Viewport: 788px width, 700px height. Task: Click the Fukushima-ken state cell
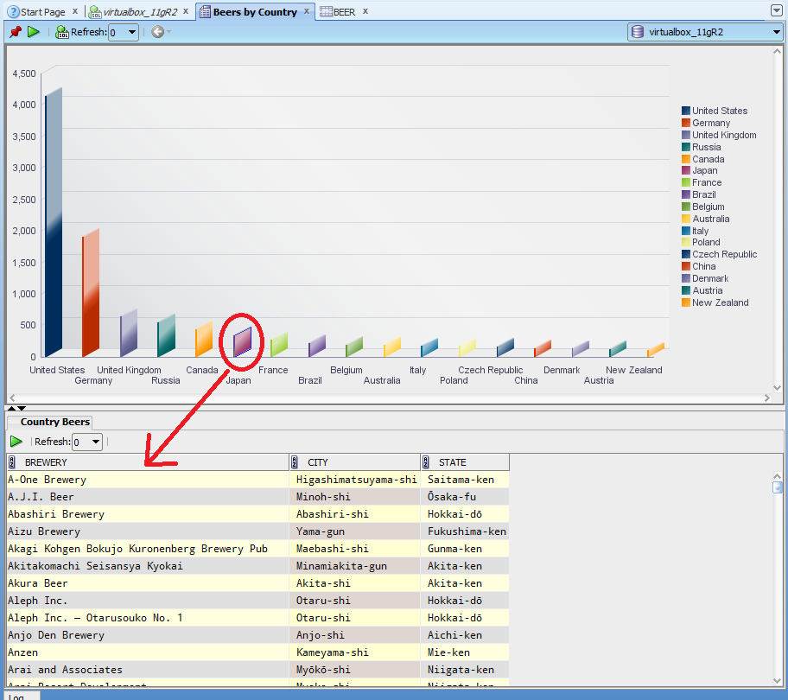pyautogui.click(x=465, y=531)
